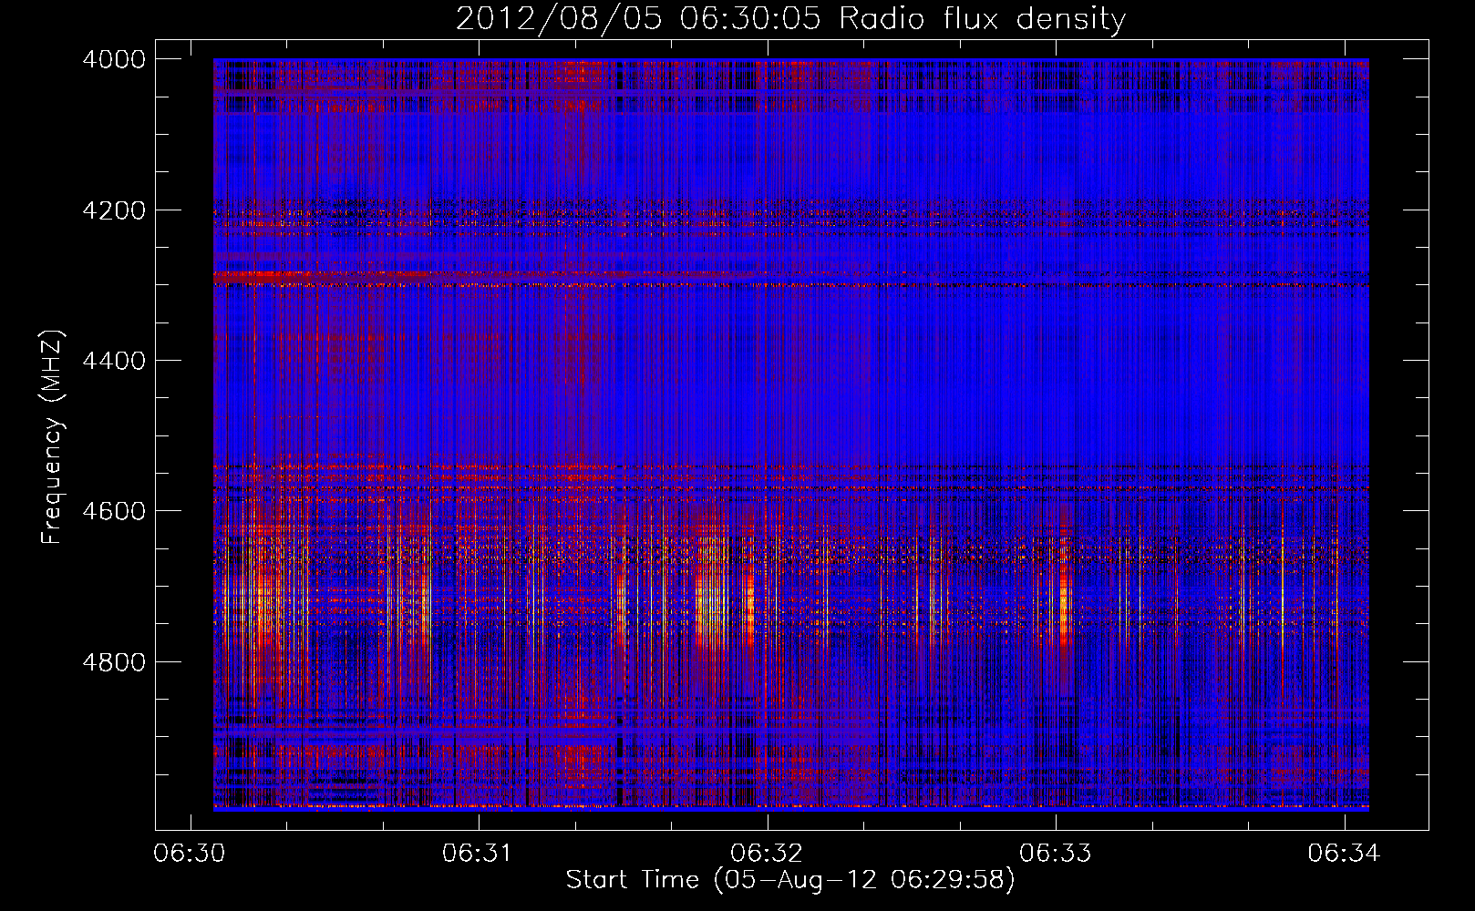1475x911 pixels.
Task: Click the 4200 frequency tick label
Action: pos(114,210)
